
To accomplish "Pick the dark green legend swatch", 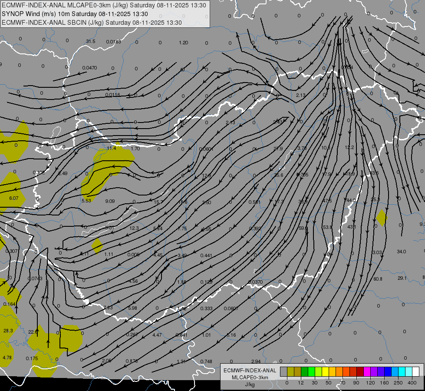I will point(305,372).
